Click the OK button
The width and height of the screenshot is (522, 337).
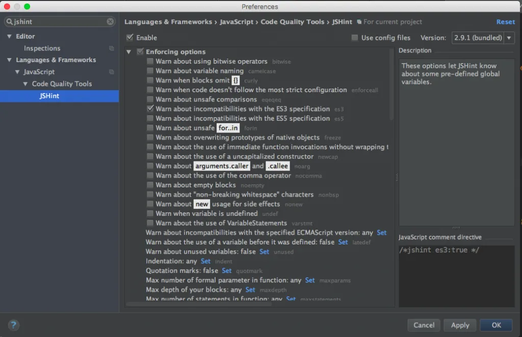click(496, 325)
